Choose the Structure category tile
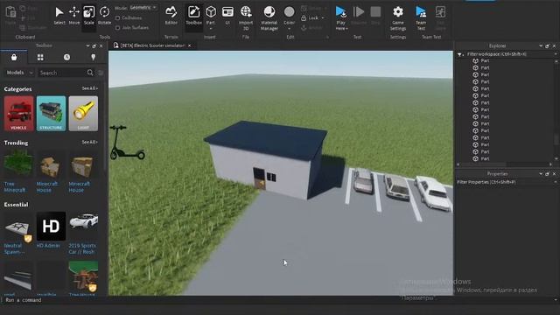The height and width of the screenshot is (315, 560). (x=51, y=113)
